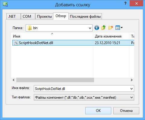Viewport: 145px width, 120px height.
Task: Go back to last visited folder
Action: coord(97,28)
